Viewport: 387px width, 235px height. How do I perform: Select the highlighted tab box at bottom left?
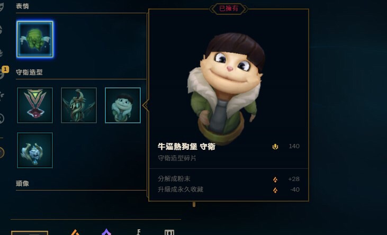click(x=30, y=233)
